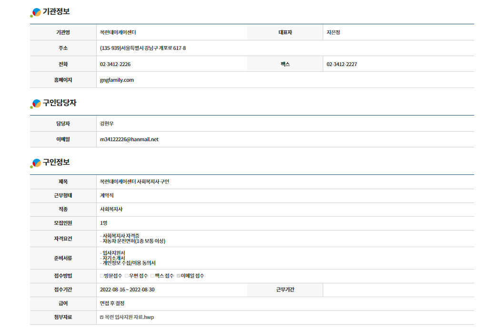Click the email m34122226@hanmail.net
Screen dimensions: 498x328
tap(129, 139)
